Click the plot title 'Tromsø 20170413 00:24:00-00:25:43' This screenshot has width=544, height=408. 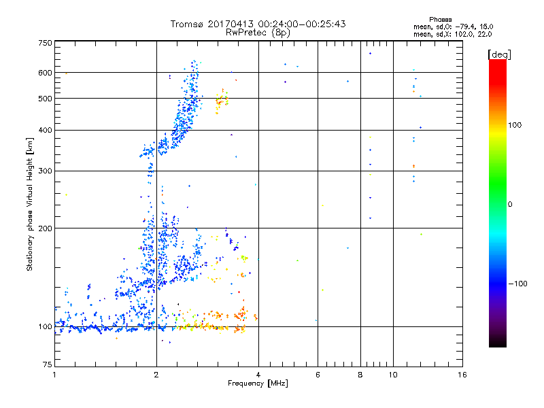(258, 24)
